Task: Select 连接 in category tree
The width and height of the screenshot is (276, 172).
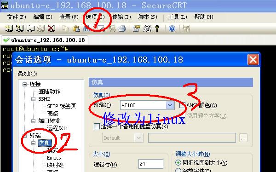Action: point(35,84)
